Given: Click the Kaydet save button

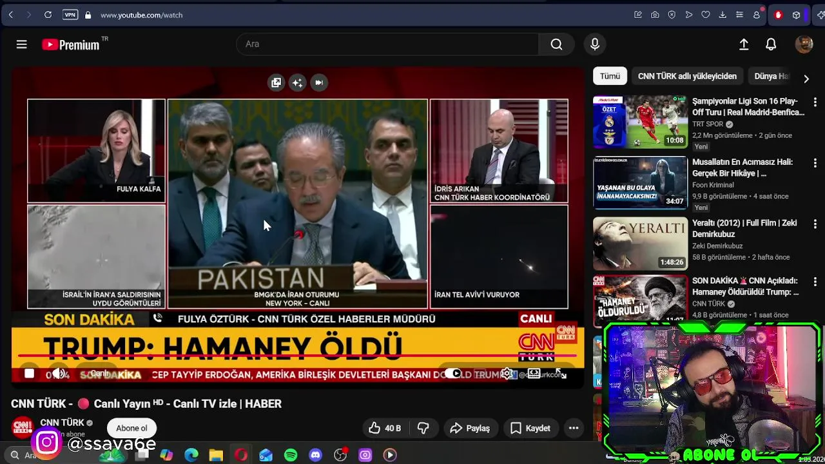Looking at the screenshot, I should [x=530, y=428].
